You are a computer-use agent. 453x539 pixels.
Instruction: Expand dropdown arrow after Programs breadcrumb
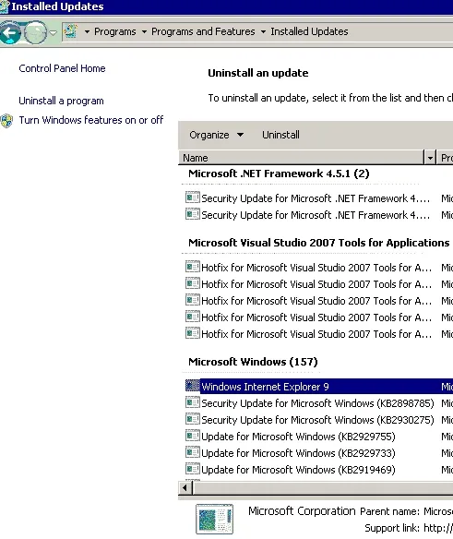coord(144,31)
